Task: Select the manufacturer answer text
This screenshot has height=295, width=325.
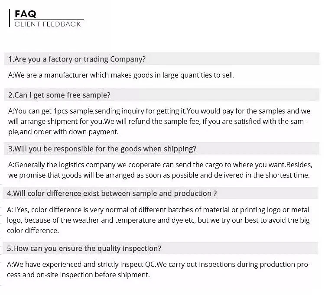Action: click(x=121, y=75)
